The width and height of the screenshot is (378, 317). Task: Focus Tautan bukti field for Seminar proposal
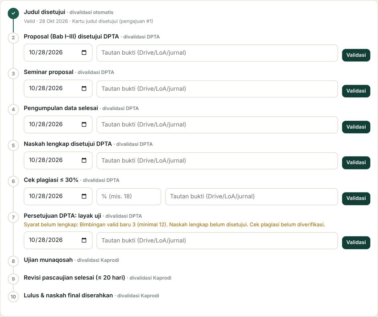click(217, 89)
